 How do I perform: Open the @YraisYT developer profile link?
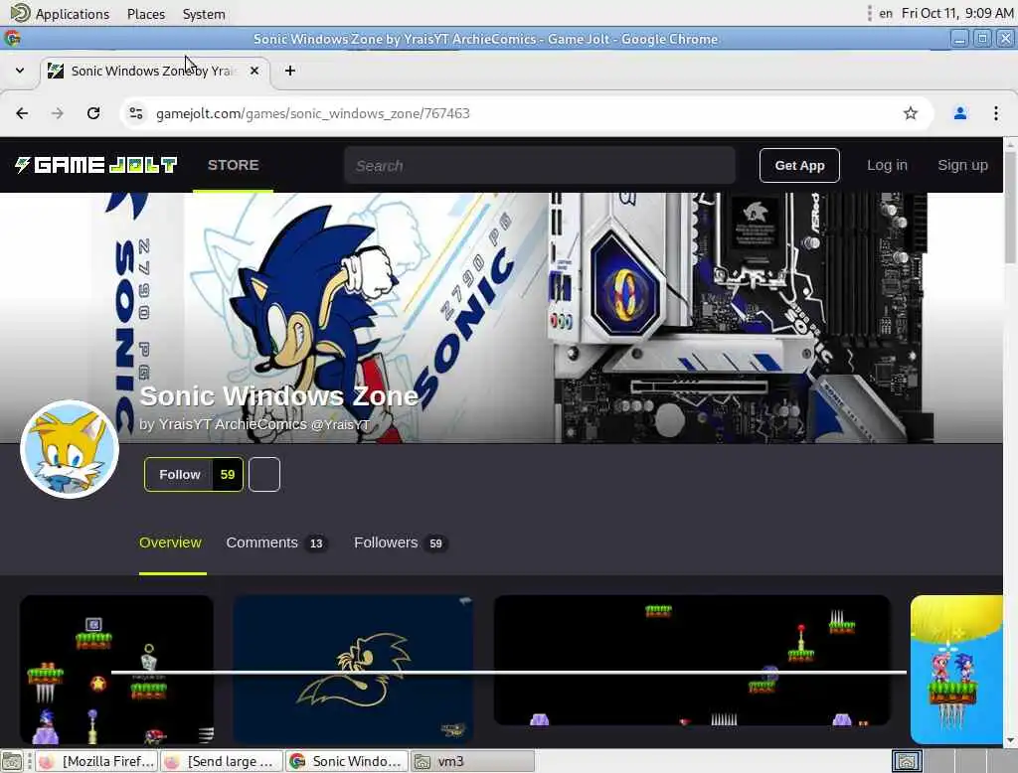tap(340, 424)
